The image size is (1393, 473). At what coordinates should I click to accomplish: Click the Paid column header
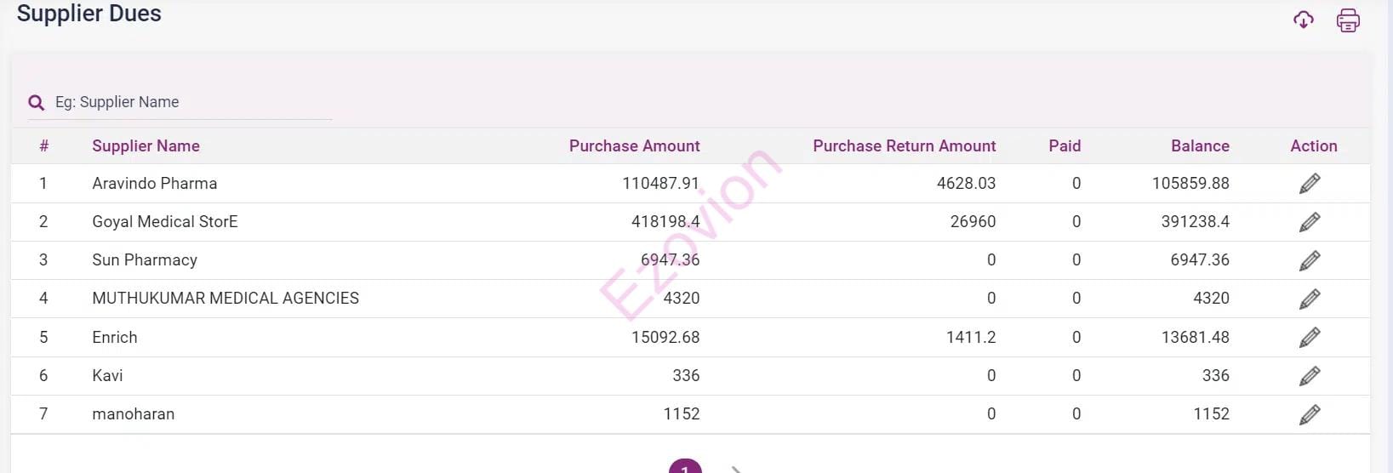[1064, 146]
